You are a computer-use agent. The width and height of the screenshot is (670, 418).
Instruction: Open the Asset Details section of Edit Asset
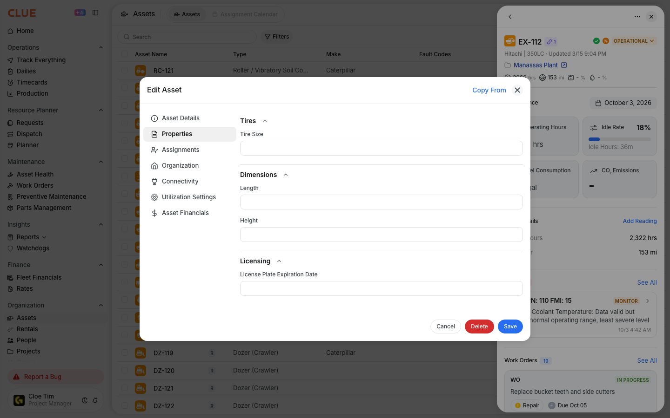click(190, 118)
